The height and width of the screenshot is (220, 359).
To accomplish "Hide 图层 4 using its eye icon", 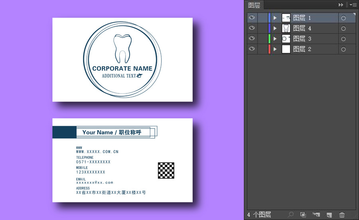I will click(x=252, y=28).
